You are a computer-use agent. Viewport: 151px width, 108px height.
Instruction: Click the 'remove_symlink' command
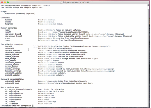(12, 55)
